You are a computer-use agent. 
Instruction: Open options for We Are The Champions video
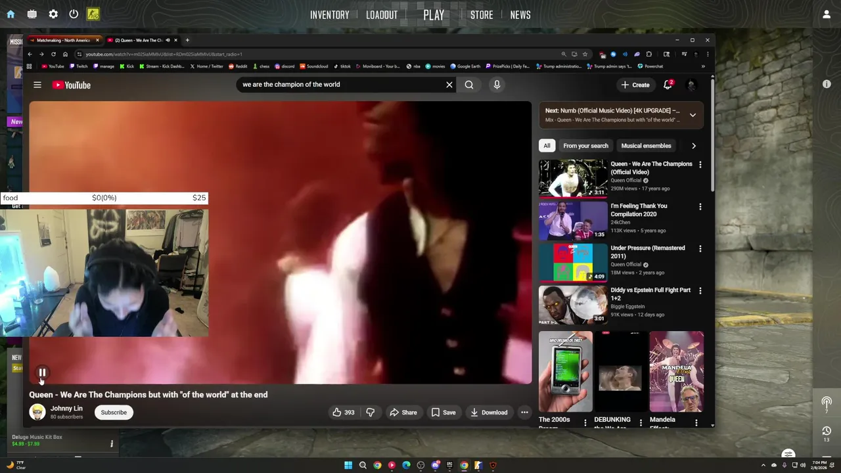pos(700,165)
